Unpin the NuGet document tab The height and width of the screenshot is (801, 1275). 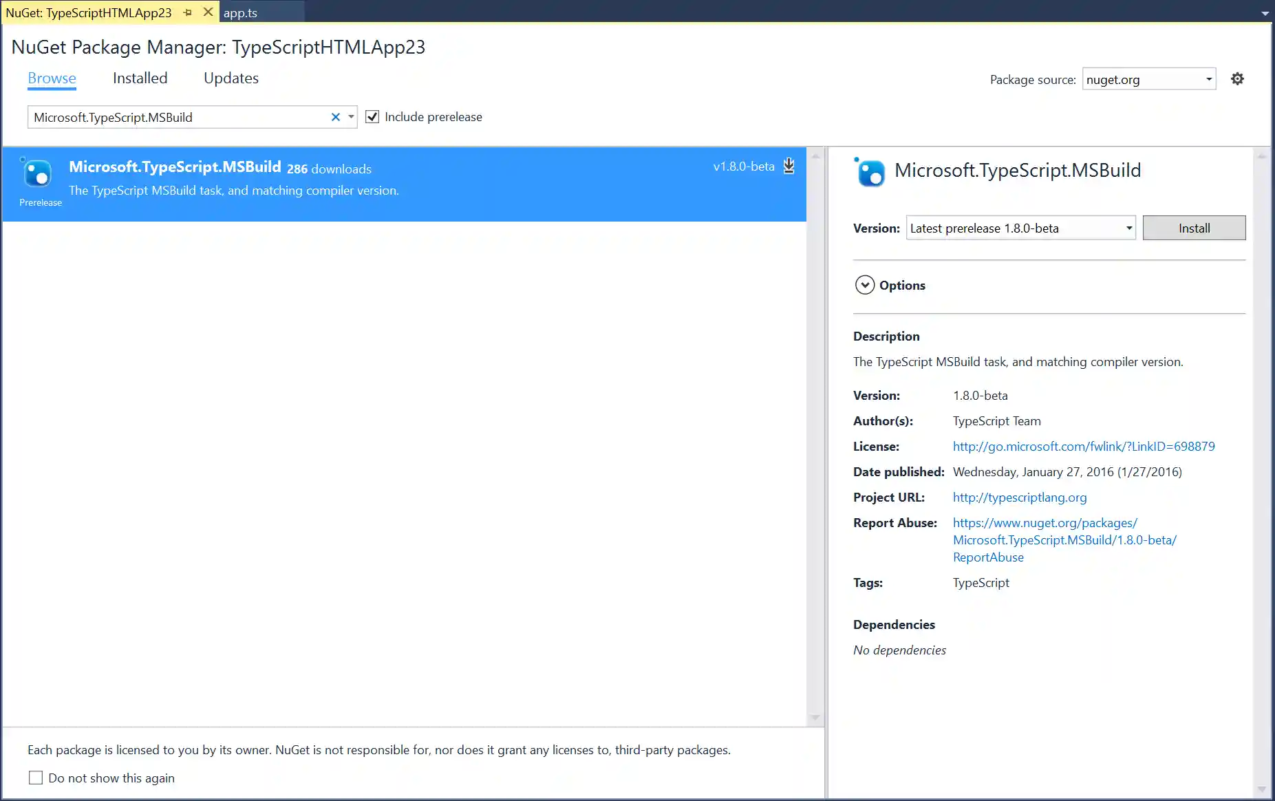187,12
